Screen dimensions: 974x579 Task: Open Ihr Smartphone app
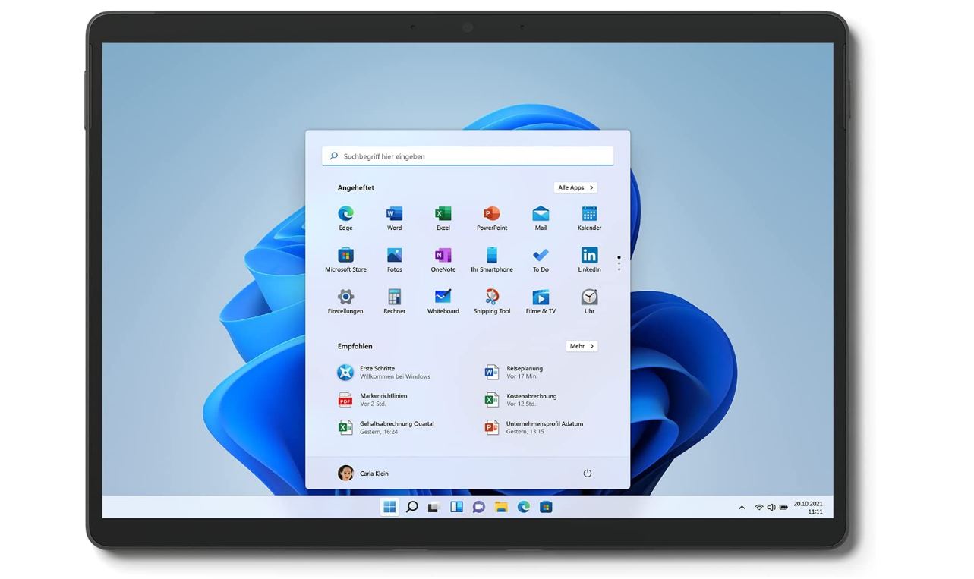(x=492, y=260)
